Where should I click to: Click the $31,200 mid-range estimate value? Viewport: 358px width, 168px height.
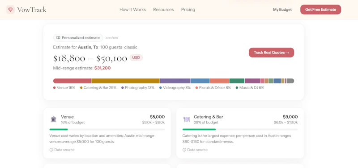click(x=102, y=68)
